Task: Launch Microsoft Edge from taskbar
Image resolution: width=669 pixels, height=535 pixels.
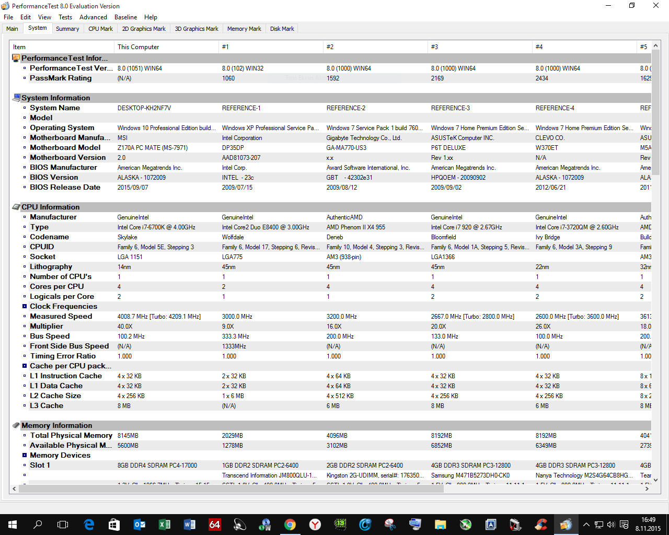Action: (89, 524)
